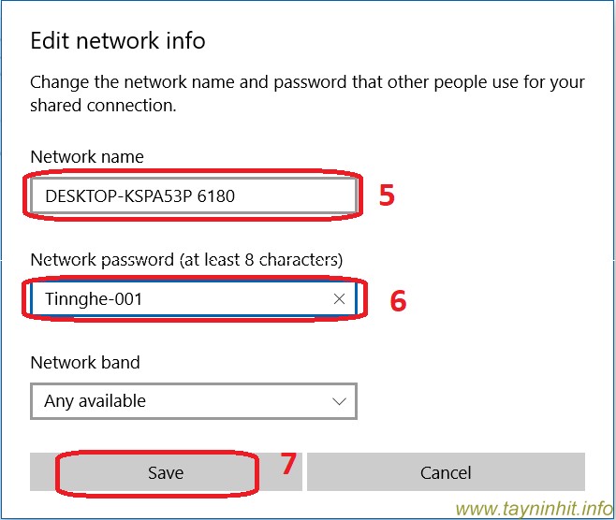
Task: Expand the Network band dropdown chevron
Action: (339, 401)
